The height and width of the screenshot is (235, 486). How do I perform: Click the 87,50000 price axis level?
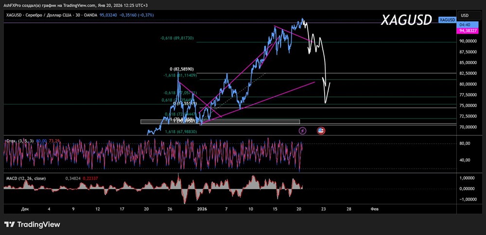pyautogui.click(x=468, y=51)
